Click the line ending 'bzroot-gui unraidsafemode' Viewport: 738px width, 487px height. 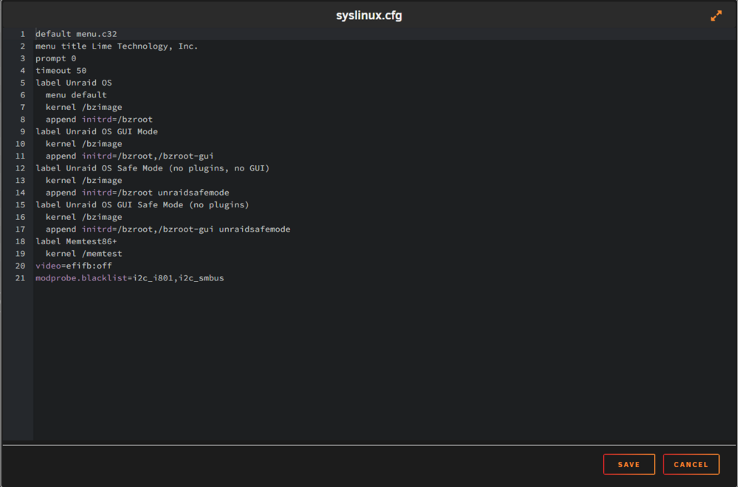[x=168, y=229]
